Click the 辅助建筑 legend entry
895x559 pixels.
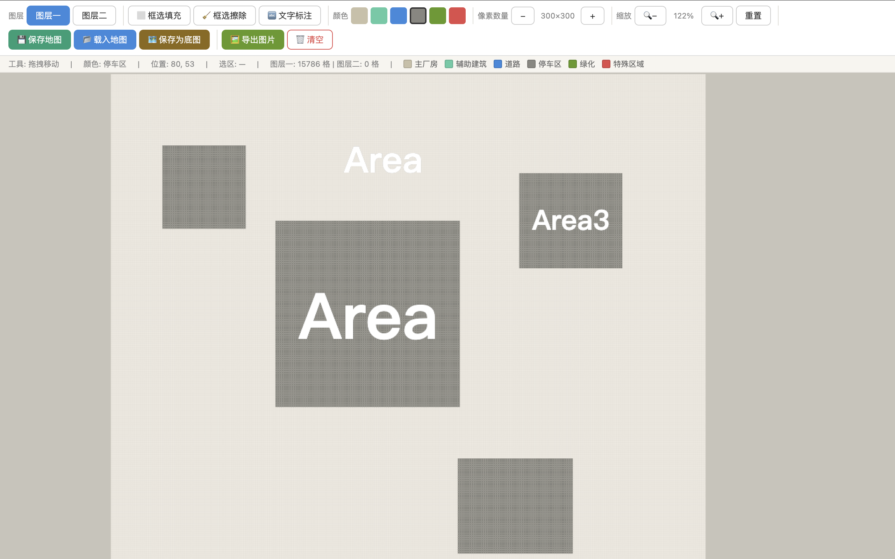point(466,64)
